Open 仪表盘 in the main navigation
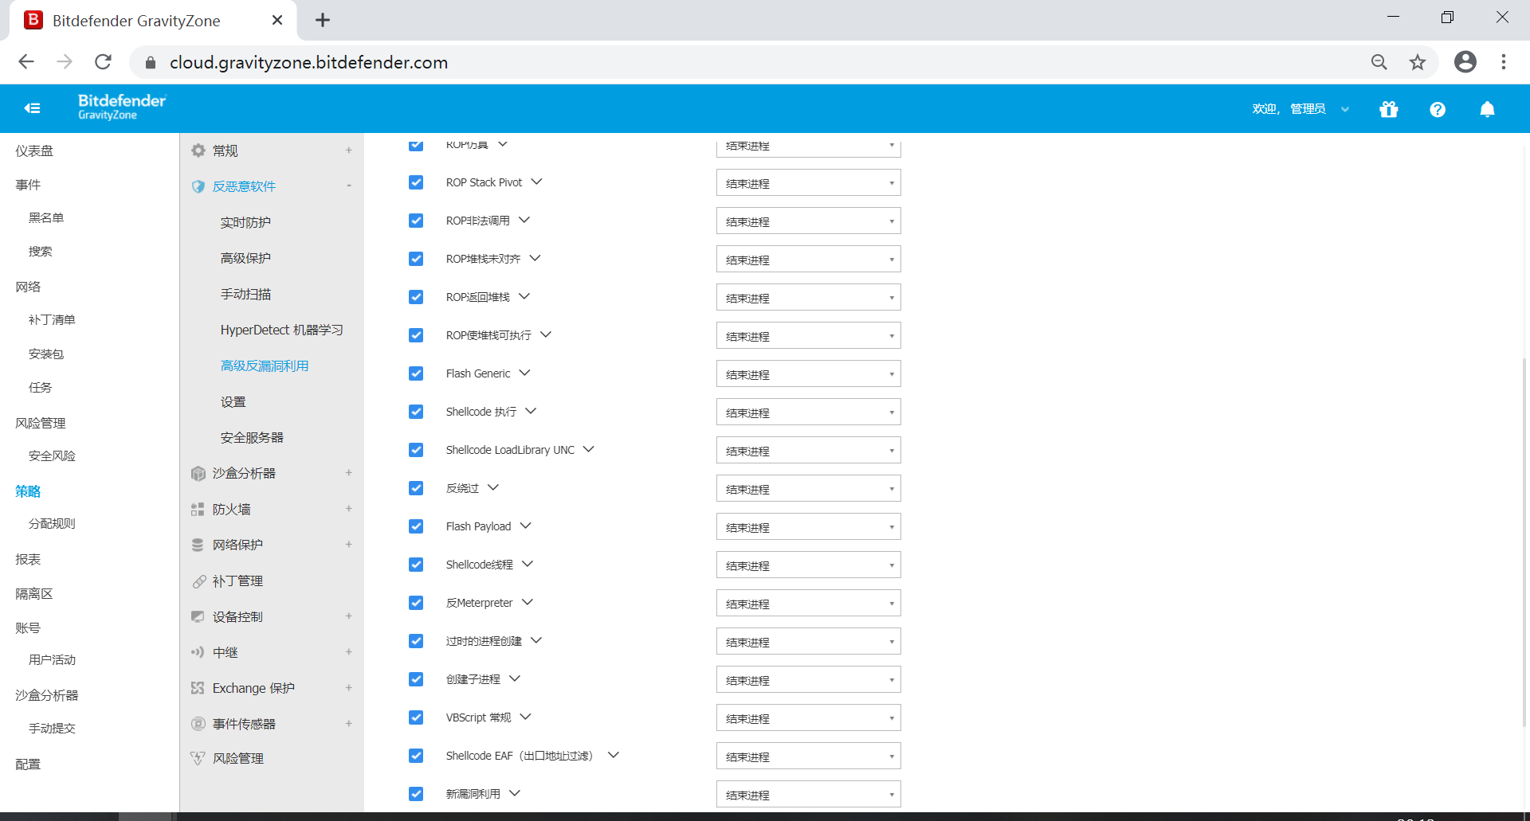The height and width of the screenshot is (821, 1530). 34,151
